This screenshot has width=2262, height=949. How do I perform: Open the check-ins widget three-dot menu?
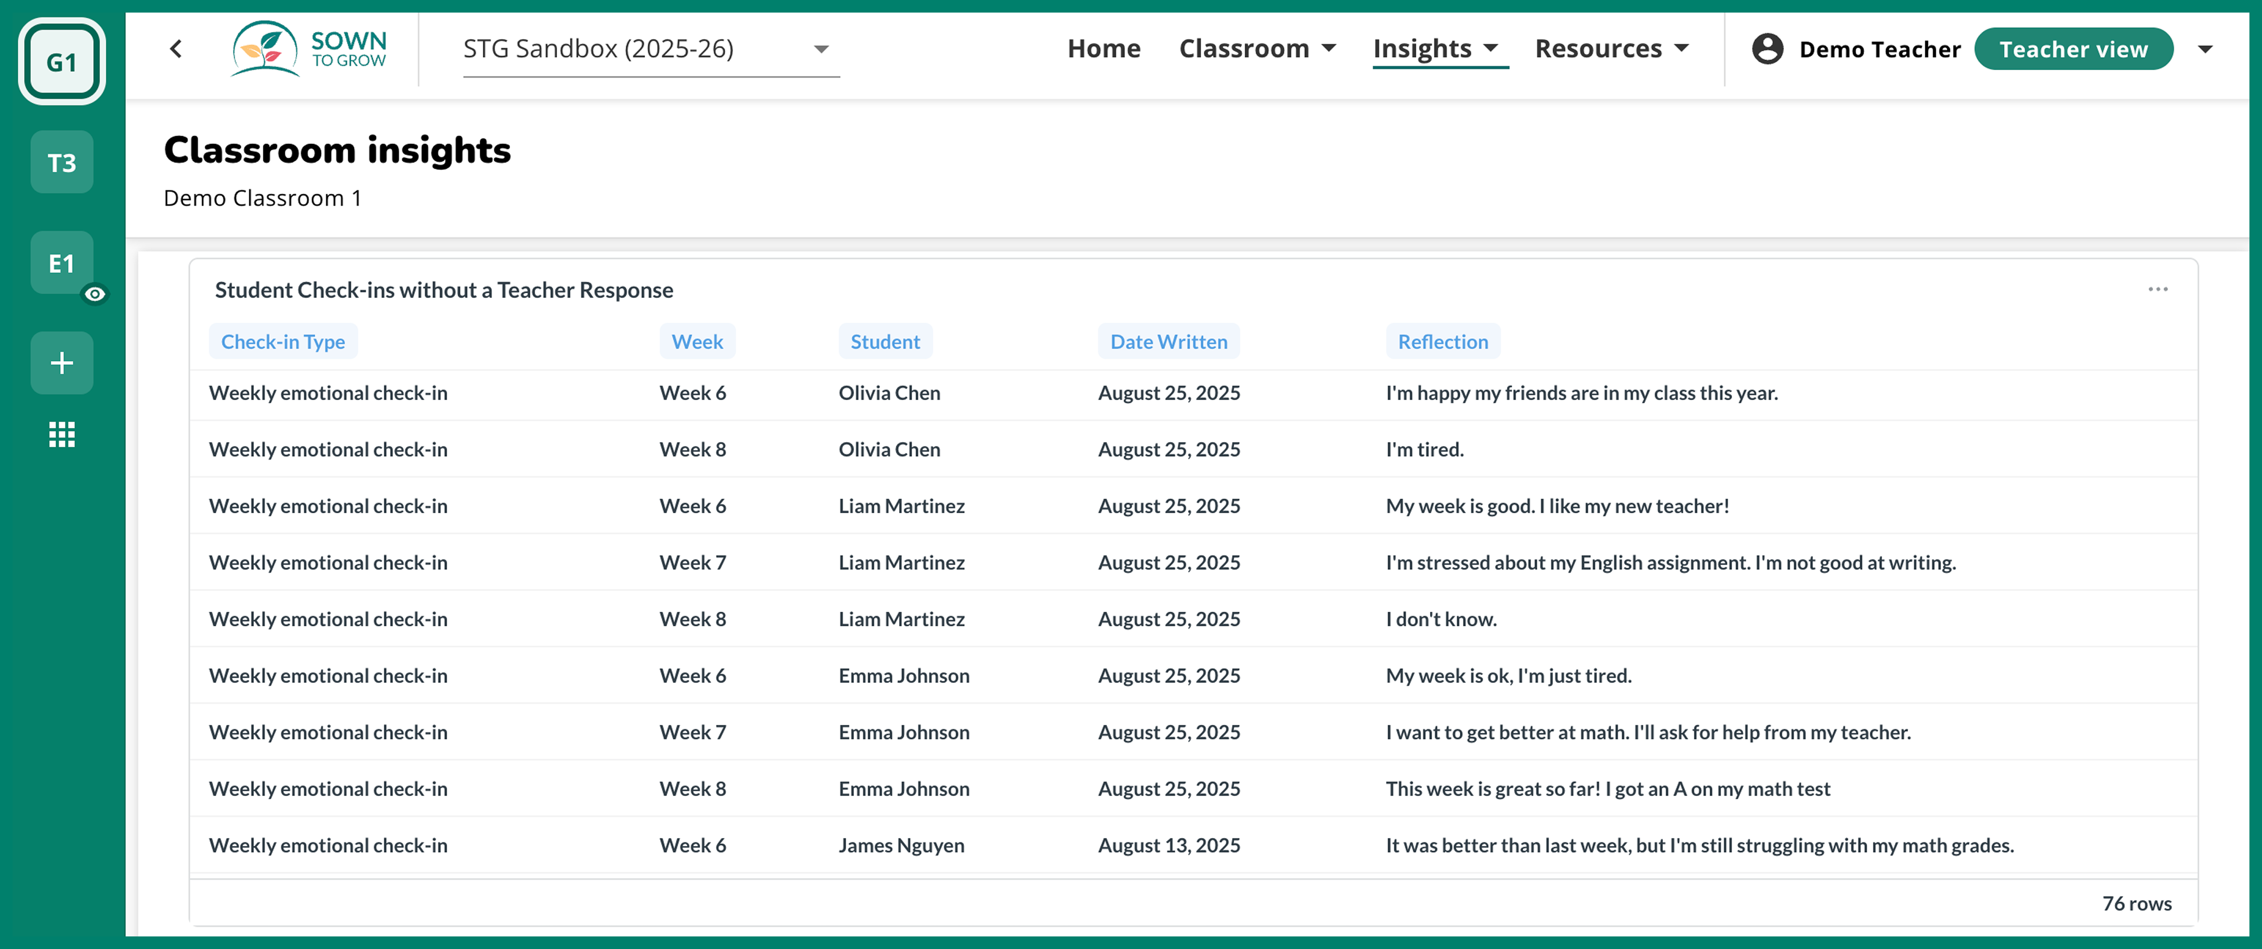coord(2158,288)
